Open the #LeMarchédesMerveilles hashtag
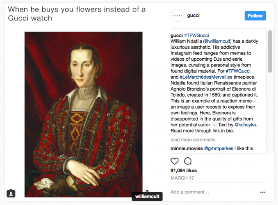 (206, 77)
